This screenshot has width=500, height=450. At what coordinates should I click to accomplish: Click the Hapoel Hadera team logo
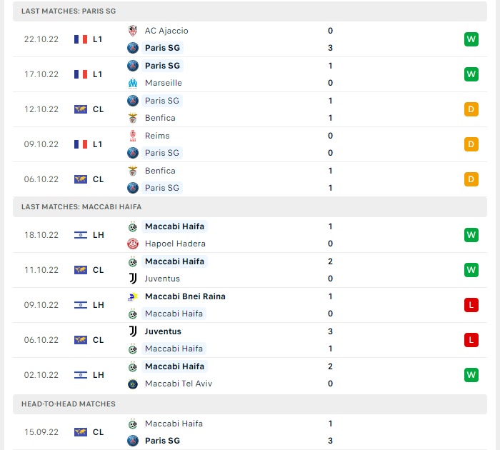coord(132,244)
